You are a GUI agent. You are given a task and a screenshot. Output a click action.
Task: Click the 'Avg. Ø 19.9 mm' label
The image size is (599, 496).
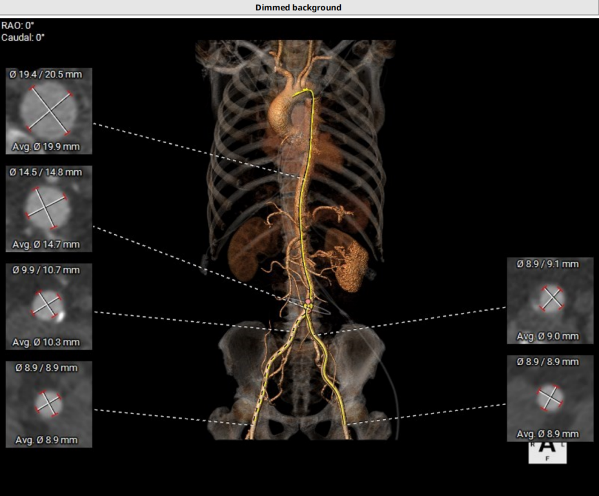(46, 146)
